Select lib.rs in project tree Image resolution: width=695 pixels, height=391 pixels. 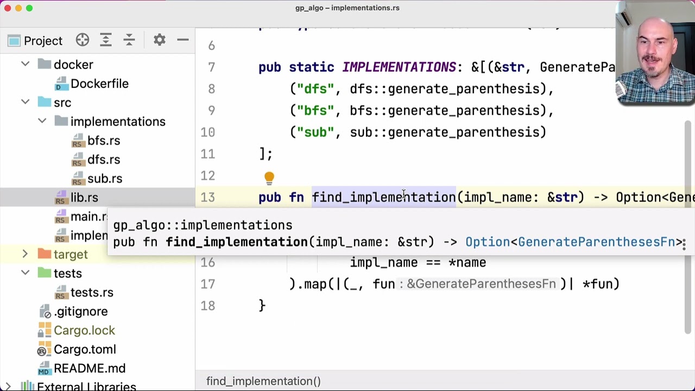pos(84,198)
